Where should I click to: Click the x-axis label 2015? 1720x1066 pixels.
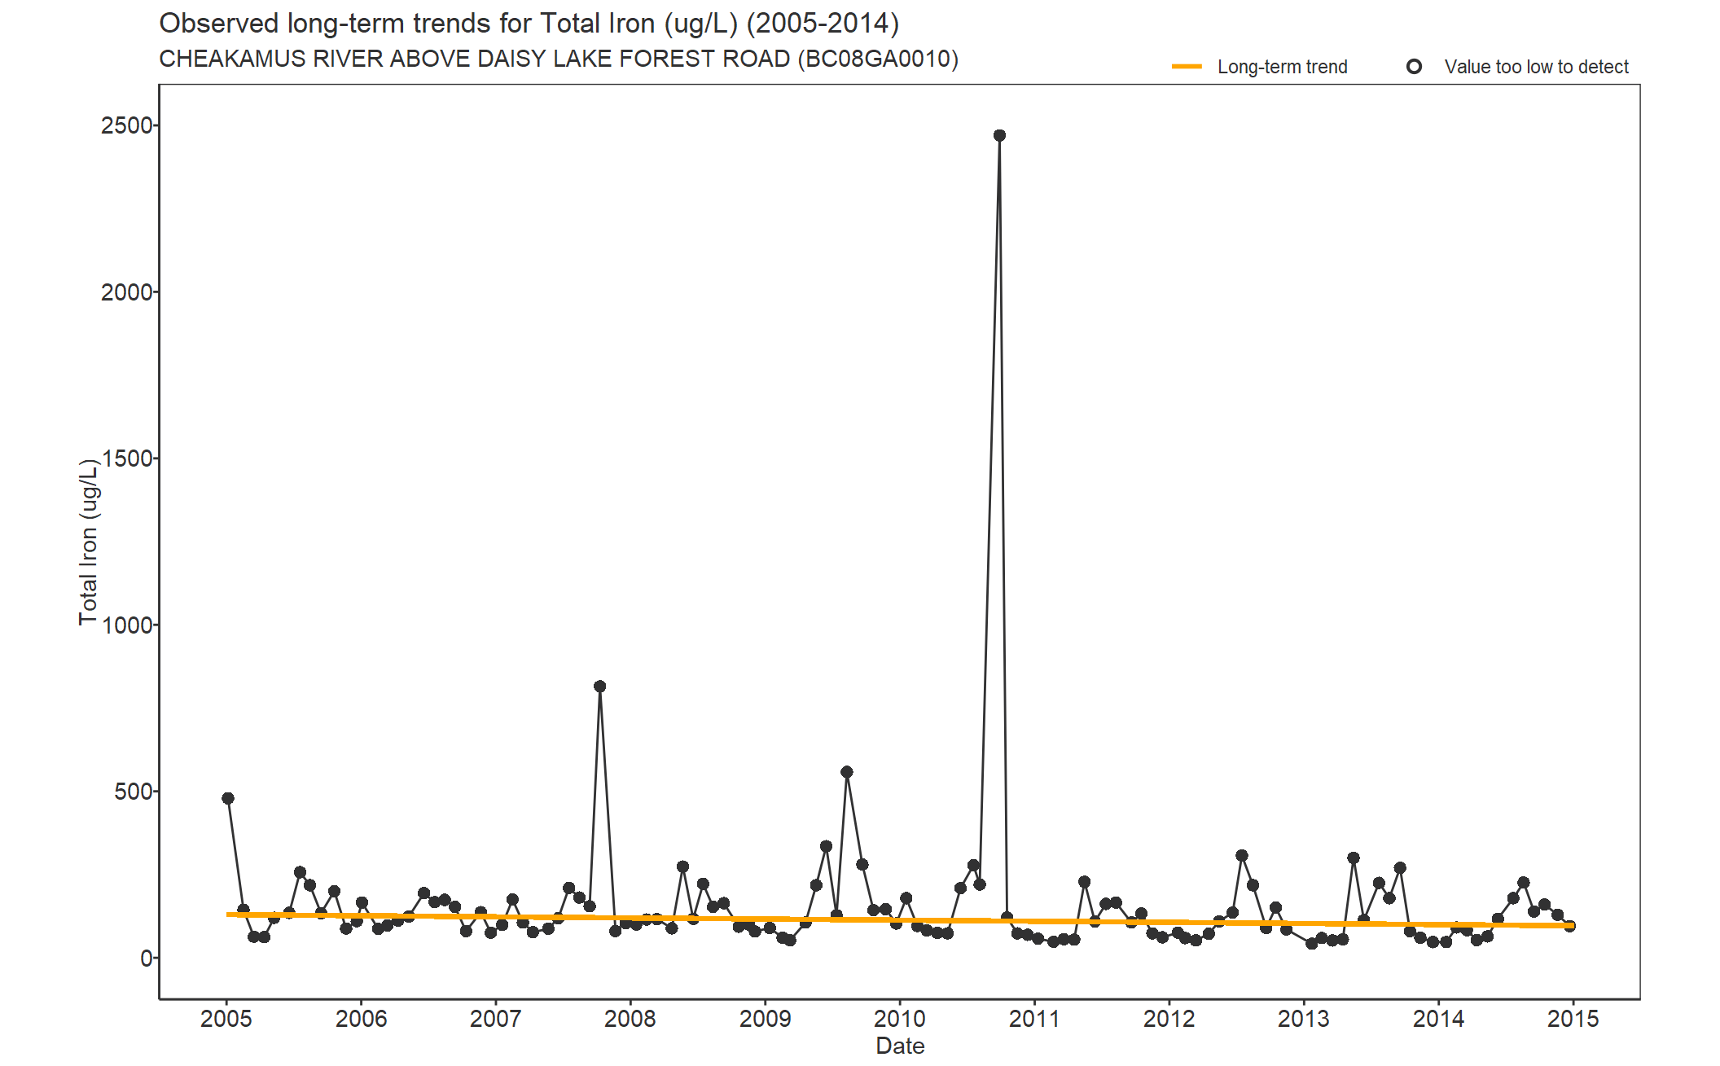(1573, 1019)
